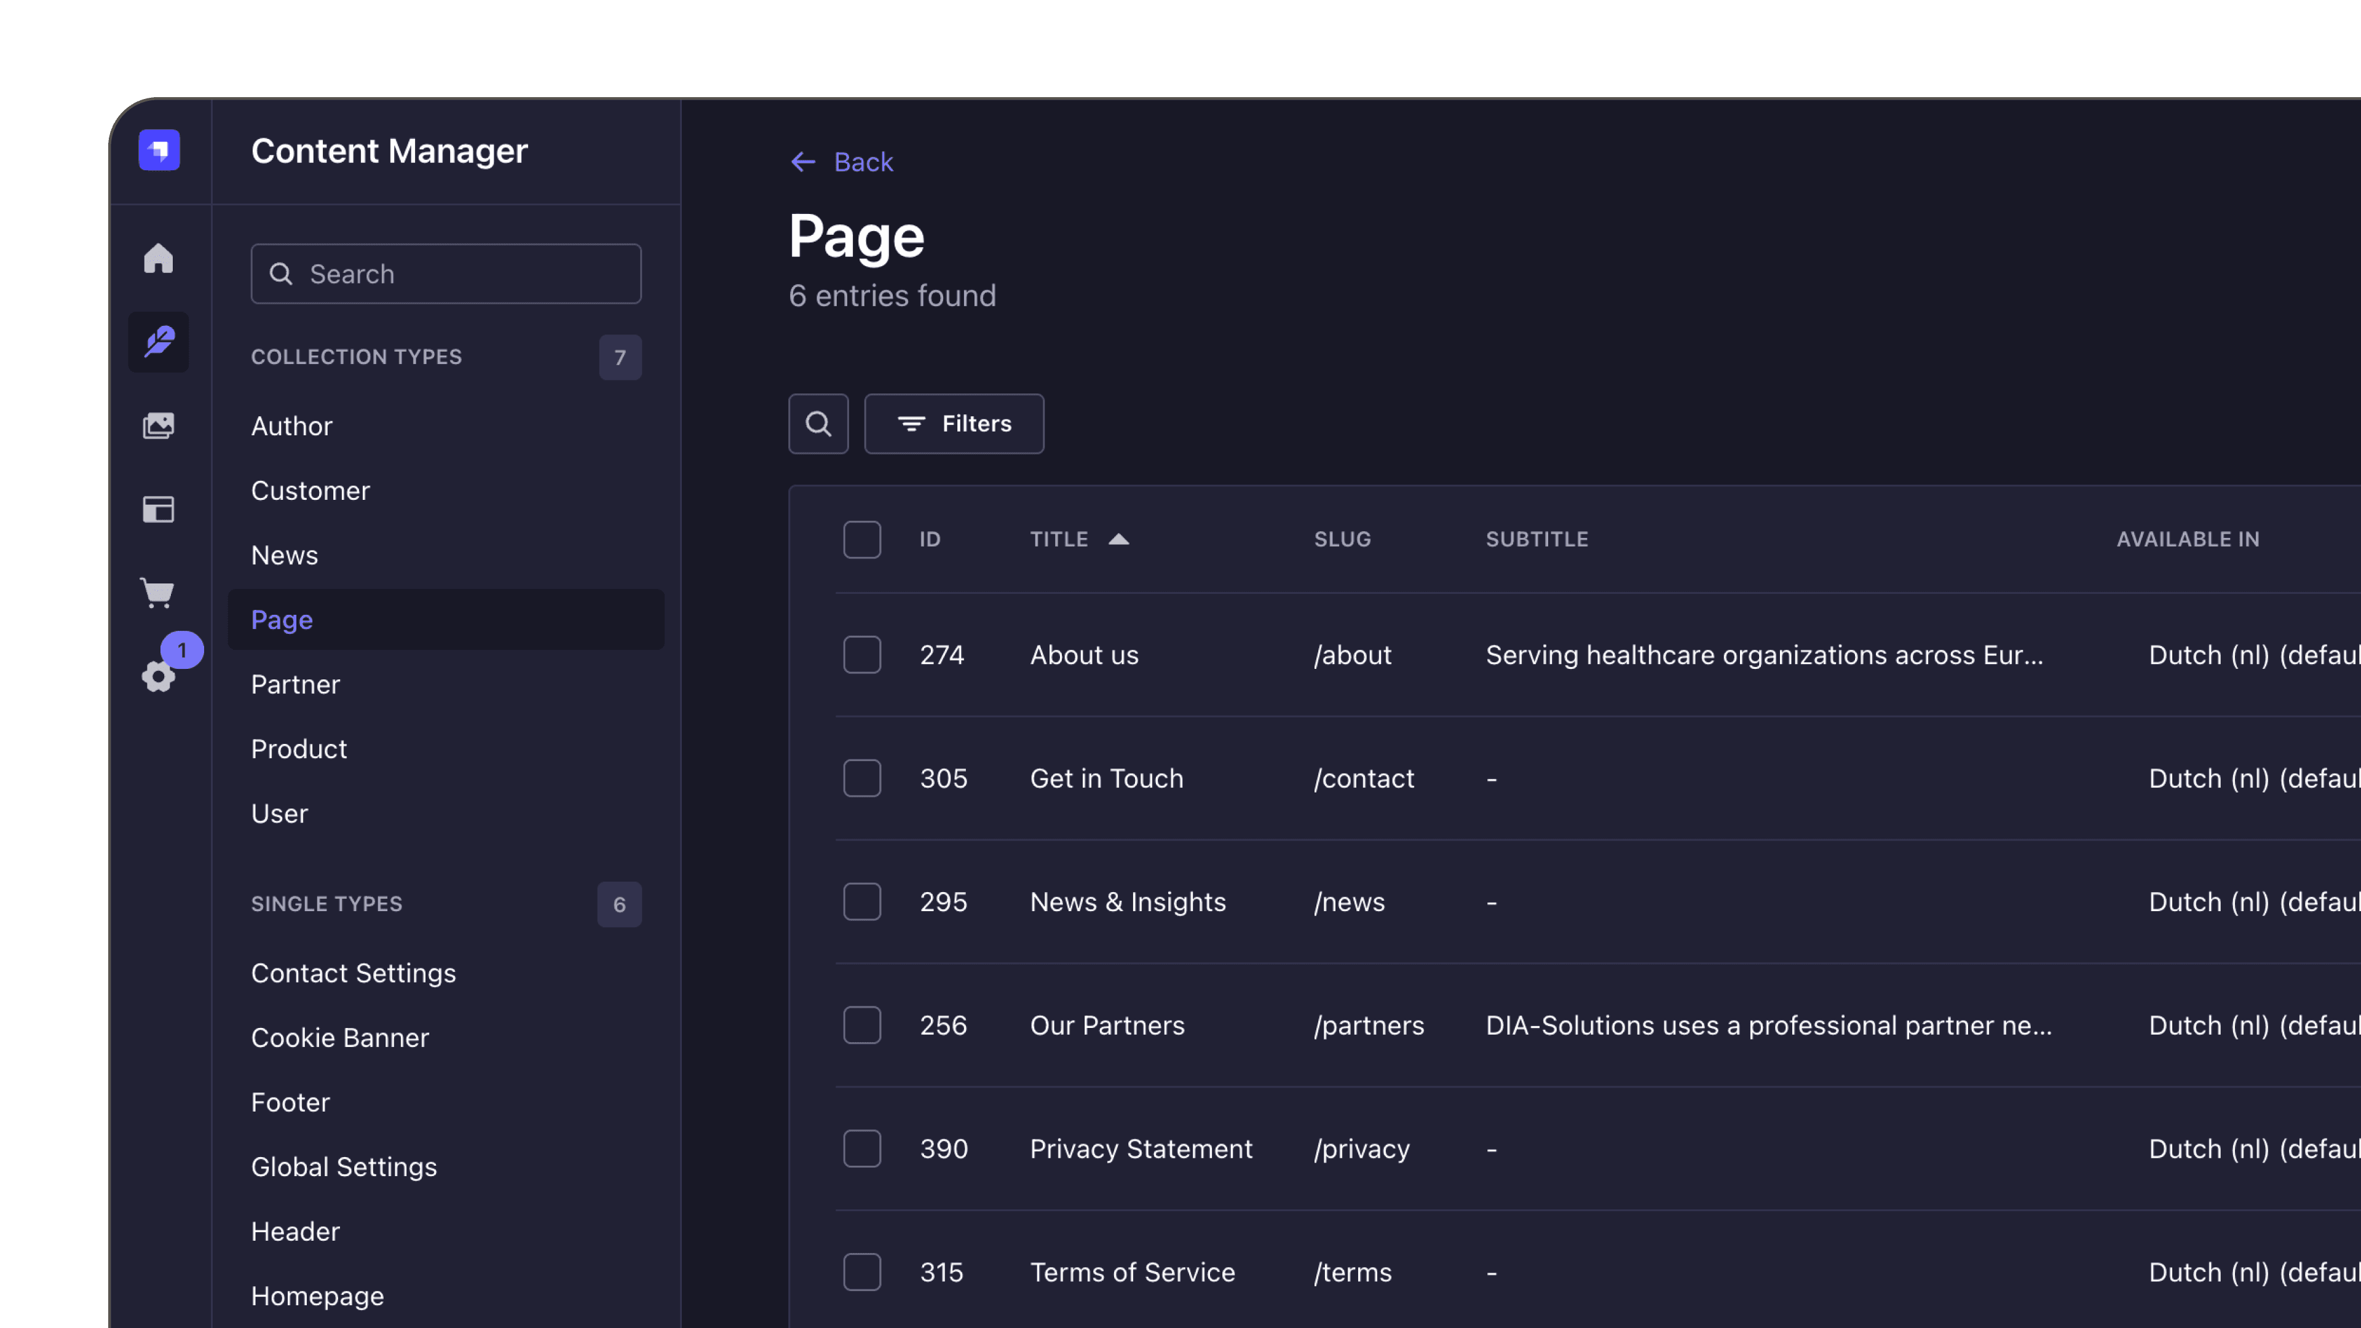This screenshot has height=1328, width=2361.
Task: Open the Marketplace cart icon
Action: (x=157, y=592)
